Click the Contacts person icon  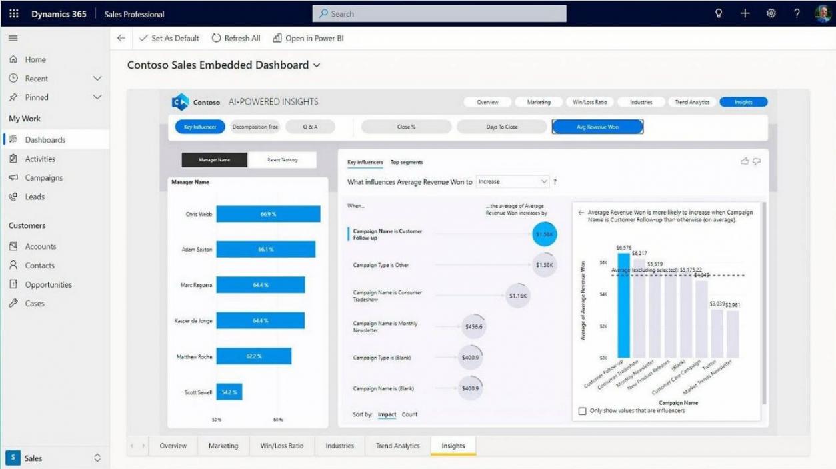[13, 265]
